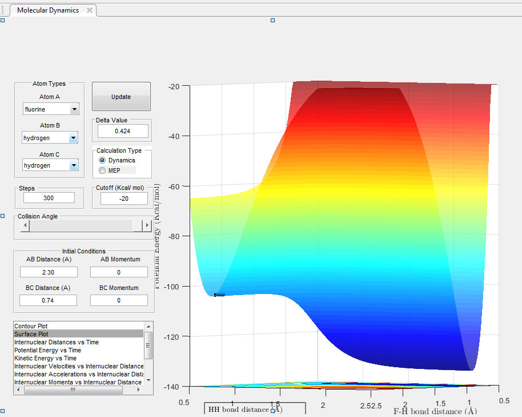522x417 pixels.
Task: Select the Dynamics calculation type
Action: (103, 161)
